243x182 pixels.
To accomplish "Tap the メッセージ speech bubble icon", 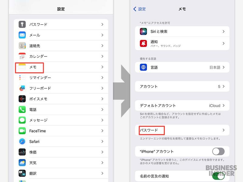I will [x=22, y=120].
